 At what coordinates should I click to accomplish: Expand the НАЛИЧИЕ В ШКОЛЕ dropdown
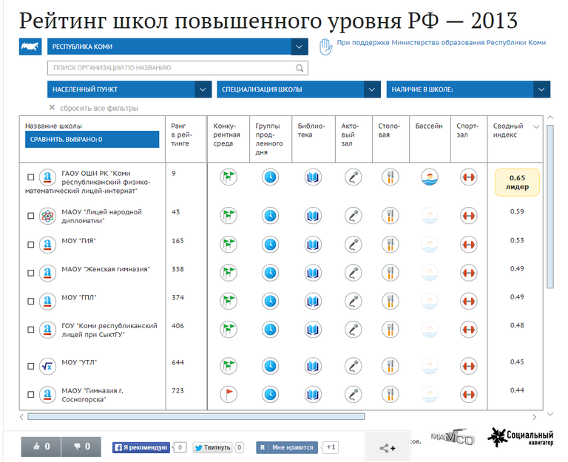pos(468,89)
